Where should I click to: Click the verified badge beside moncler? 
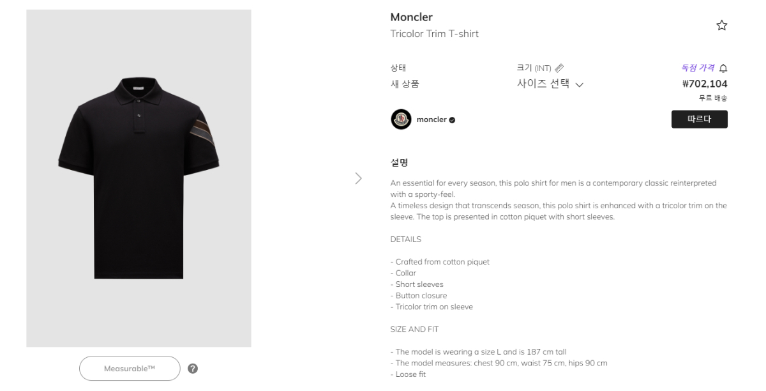[x=453, y=120]
